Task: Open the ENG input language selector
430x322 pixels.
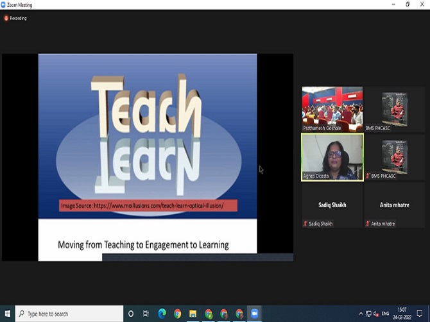Action: pyautogui.click(x=386, y=314)
